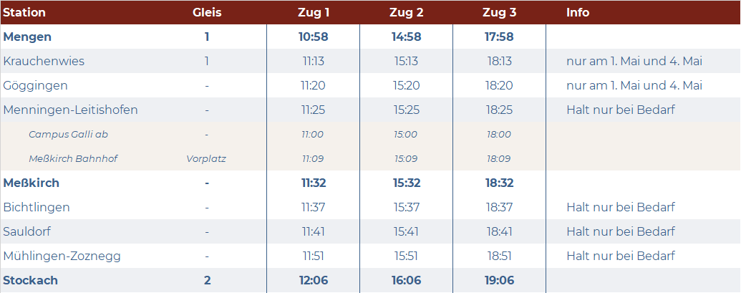Click the Campus Galli ab entry
The image size is (741, 293).
[68, 134]
